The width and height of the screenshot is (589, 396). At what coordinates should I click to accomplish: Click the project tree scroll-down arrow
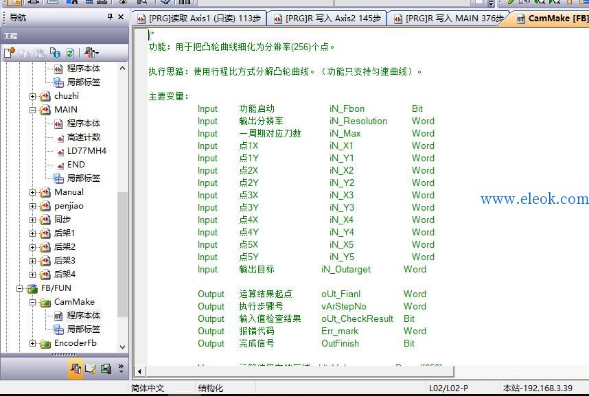pos(122,347)
